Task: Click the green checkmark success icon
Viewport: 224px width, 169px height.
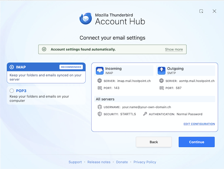Action: pyautogui.click(x=44, y=49)
